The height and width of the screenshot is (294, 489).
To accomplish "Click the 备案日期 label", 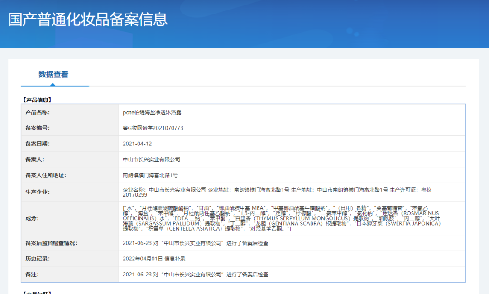I will (38, 144).
